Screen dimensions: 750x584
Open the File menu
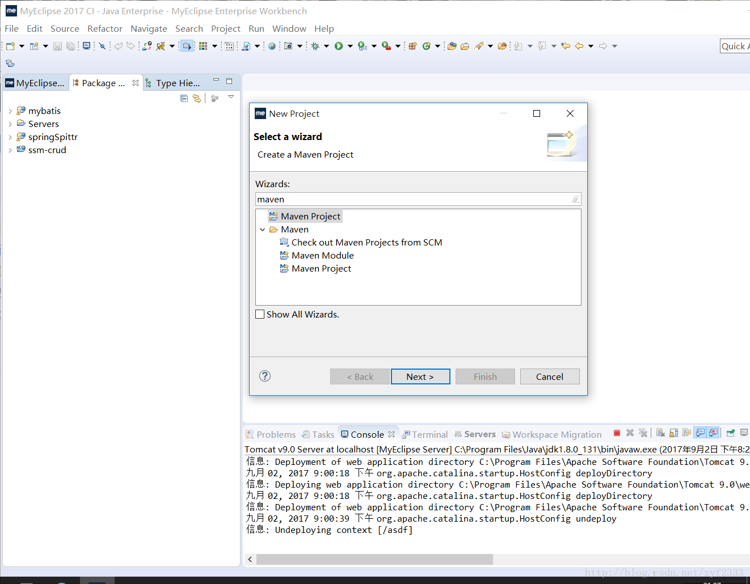tap(11, 28)
